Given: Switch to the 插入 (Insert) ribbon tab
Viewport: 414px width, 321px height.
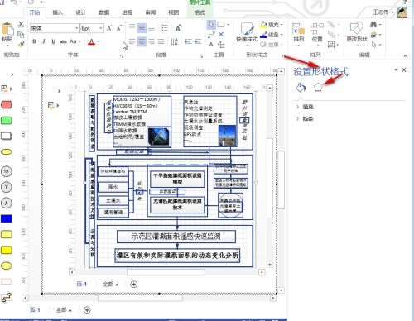Looking at the screenshot, I should (57, 12).
